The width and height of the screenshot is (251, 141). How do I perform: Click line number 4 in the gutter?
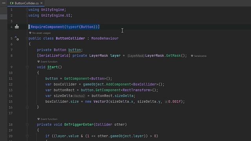point(11,27)
